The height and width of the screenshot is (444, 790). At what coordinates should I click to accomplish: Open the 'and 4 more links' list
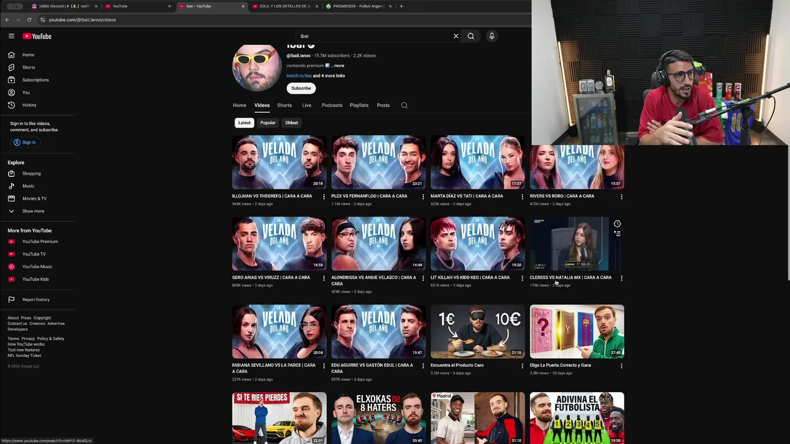click(x=329, y=76)
